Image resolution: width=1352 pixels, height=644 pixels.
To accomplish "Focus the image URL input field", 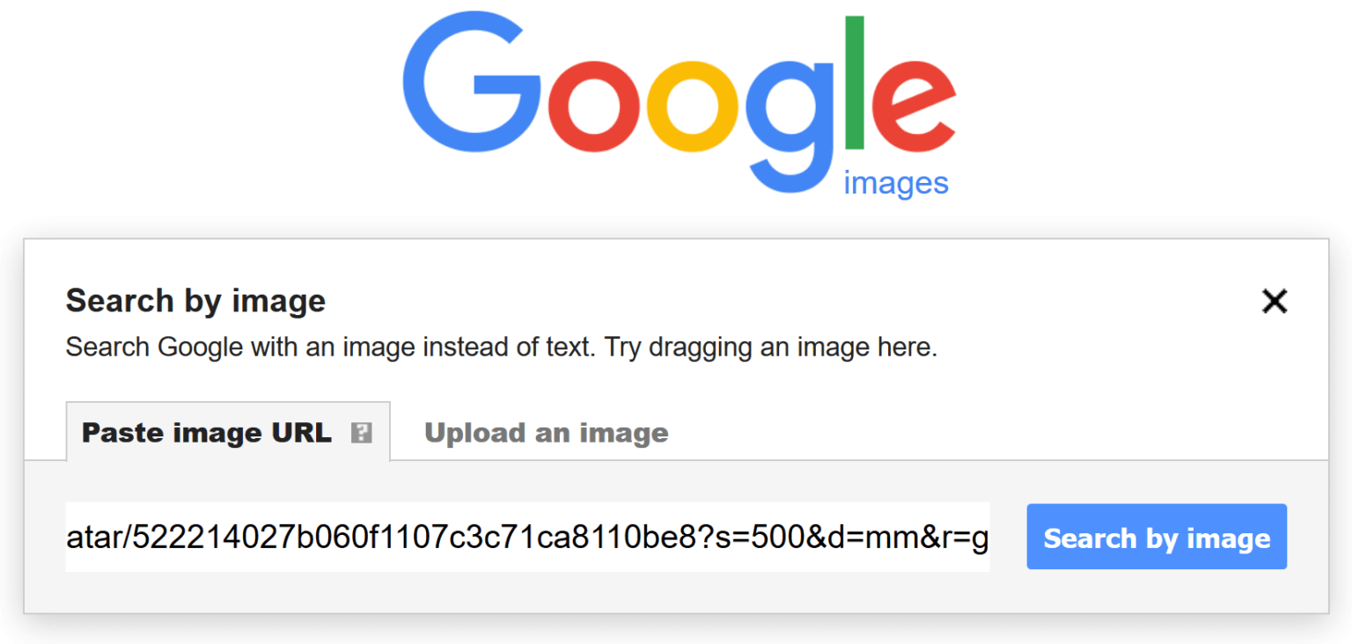I will (527, 537).
